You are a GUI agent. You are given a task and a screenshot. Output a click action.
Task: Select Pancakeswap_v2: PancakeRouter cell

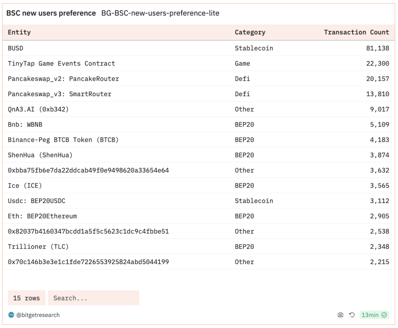(x=64, y=79)
